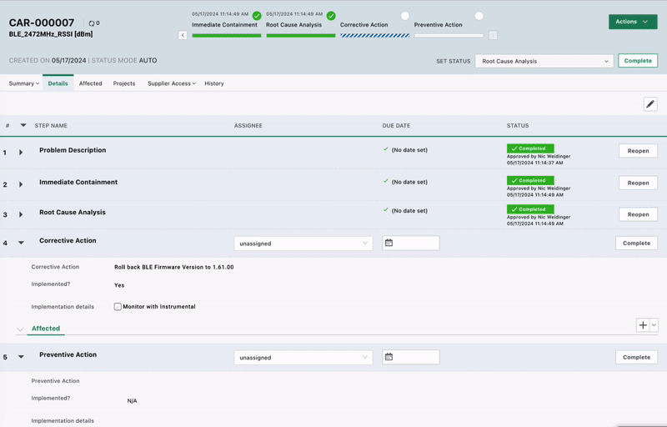
Task: Click the plus icon in Affected section
Action: [x=642, y=325]
